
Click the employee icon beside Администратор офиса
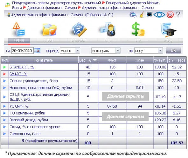coord(9,15)
